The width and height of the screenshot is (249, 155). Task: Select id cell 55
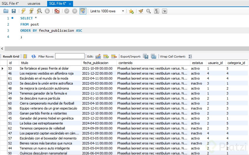point(13,113)
